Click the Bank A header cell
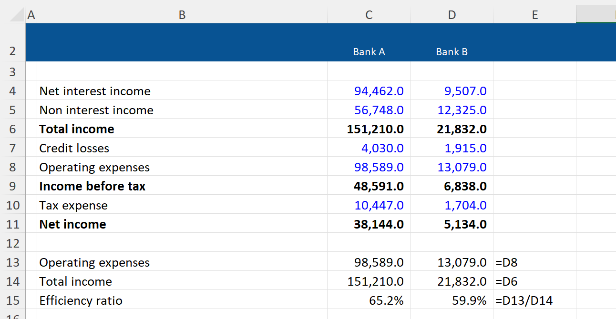This screenshot has height=319, width=616. pyautogui.click(x=369, y=52)
